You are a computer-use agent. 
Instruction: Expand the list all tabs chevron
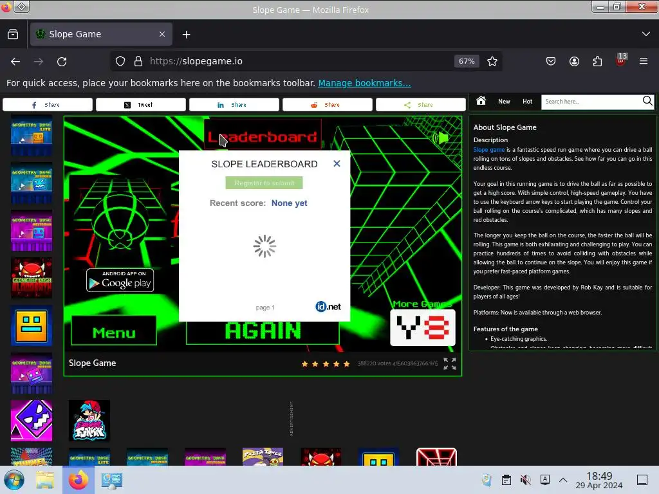[x=646, y=34]
